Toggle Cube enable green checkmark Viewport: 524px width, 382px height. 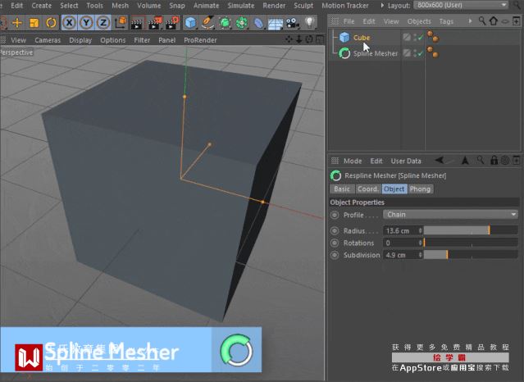coord(421,38)
